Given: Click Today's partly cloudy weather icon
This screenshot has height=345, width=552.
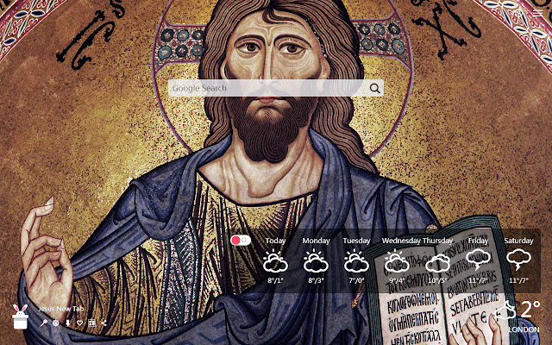Looking at the screenshot, I should (275, 261).
